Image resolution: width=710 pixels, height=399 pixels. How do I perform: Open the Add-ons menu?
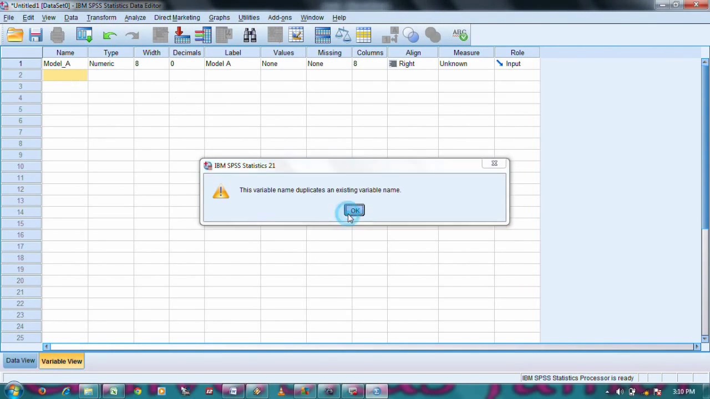pos(280,18)
